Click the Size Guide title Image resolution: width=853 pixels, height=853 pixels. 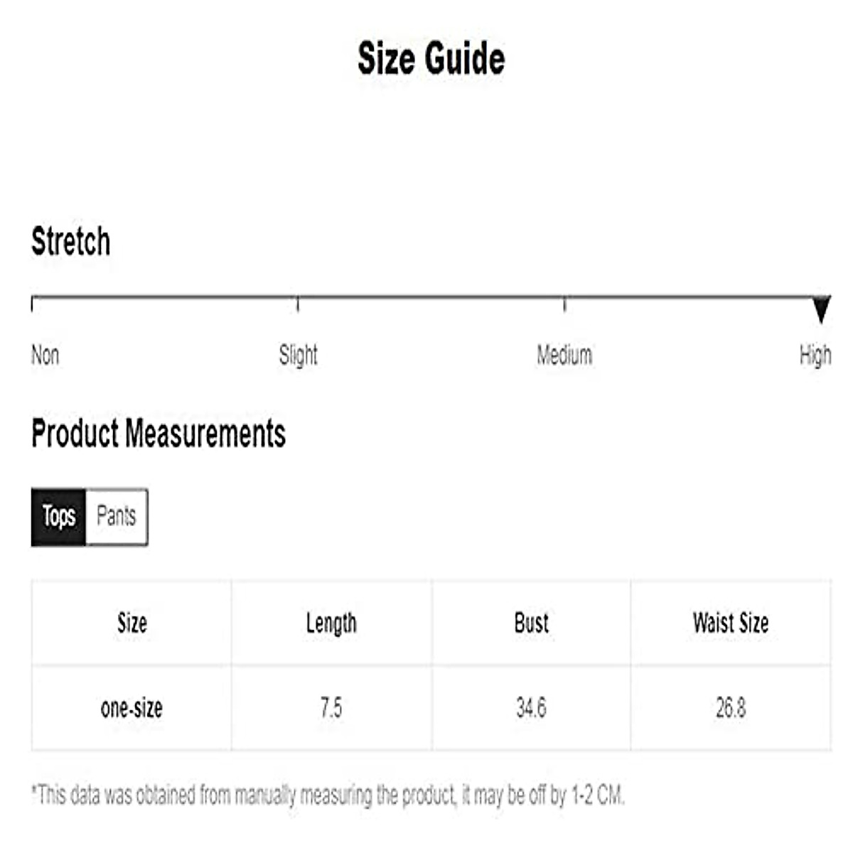pos(431,58)
